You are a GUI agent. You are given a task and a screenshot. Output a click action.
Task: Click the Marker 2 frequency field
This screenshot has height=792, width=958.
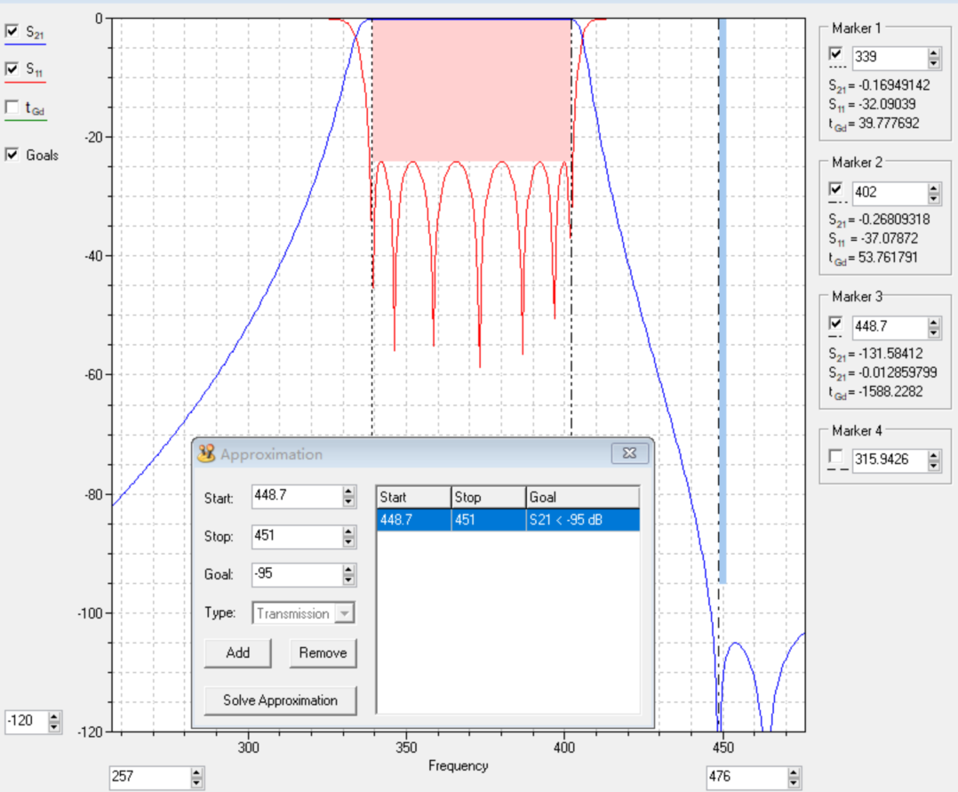point(888,193)
